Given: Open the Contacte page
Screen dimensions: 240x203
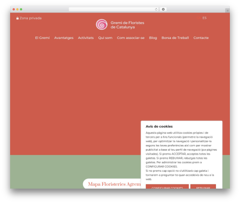Looking at the screenshot, I should pyautogui.click(x=201, y=38).
